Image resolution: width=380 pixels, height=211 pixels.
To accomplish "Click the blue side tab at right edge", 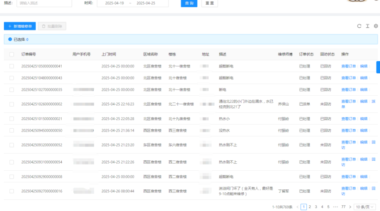I will [378, 67].
